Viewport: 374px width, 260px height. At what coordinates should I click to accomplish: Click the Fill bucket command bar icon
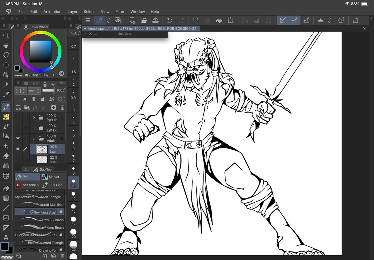pos(219,20)
